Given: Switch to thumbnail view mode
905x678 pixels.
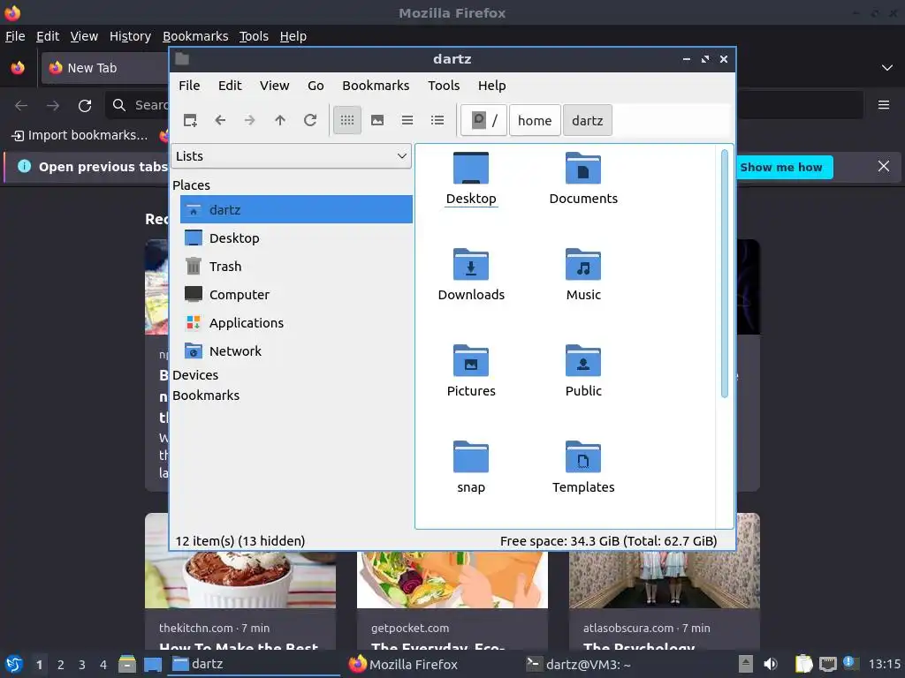Looking at the screenshot, I should coord(376,120).
